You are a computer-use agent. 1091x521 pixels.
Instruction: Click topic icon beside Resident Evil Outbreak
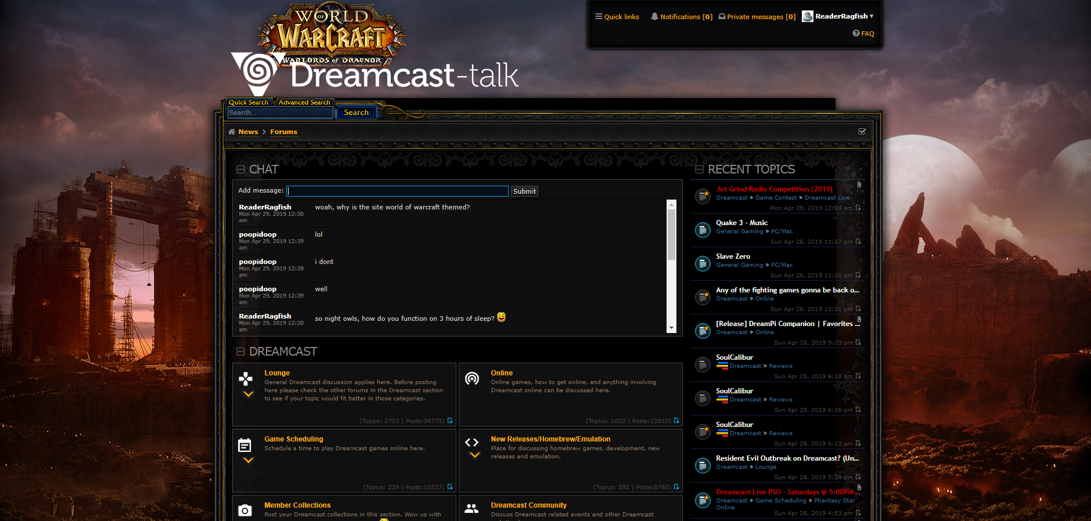point(703,465)
